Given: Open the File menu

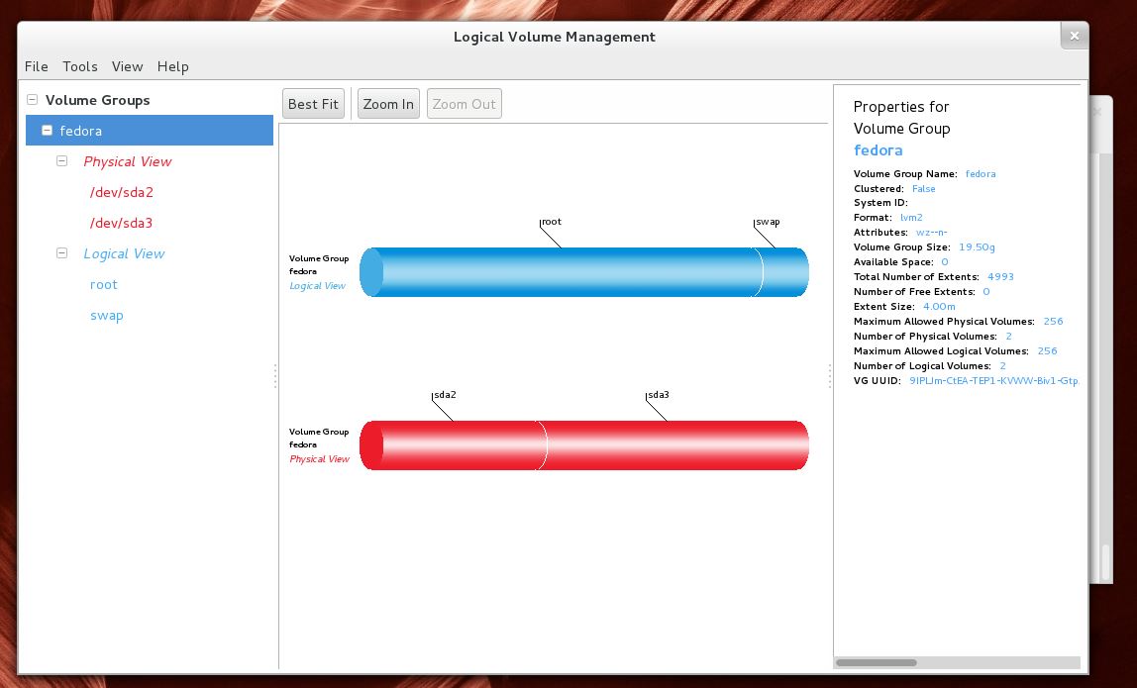Looking at the screenshot, I should pos(37,66).
